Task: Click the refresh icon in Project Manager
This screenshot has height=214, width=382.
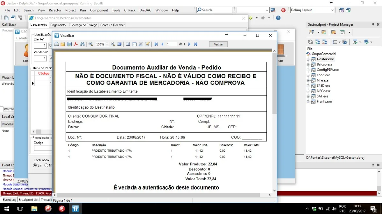Action: pos(310,42)
